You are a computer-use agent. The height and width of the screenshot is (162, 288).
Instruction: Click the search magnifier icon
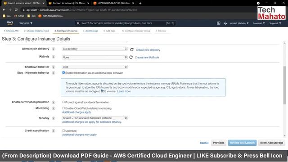coord(78,23)
